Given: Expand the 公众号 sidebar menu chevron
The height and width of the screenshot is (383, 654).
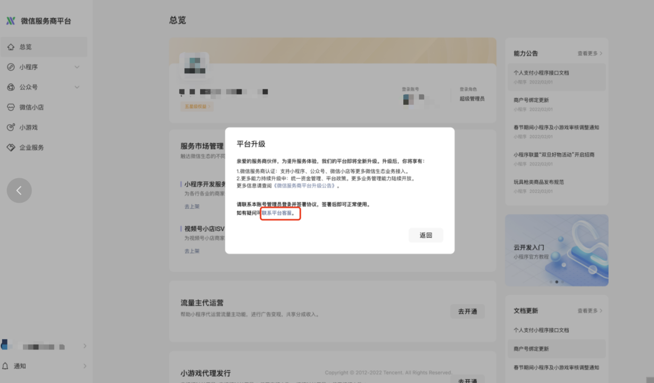Looking at the screenshot, I should [77, 87].
